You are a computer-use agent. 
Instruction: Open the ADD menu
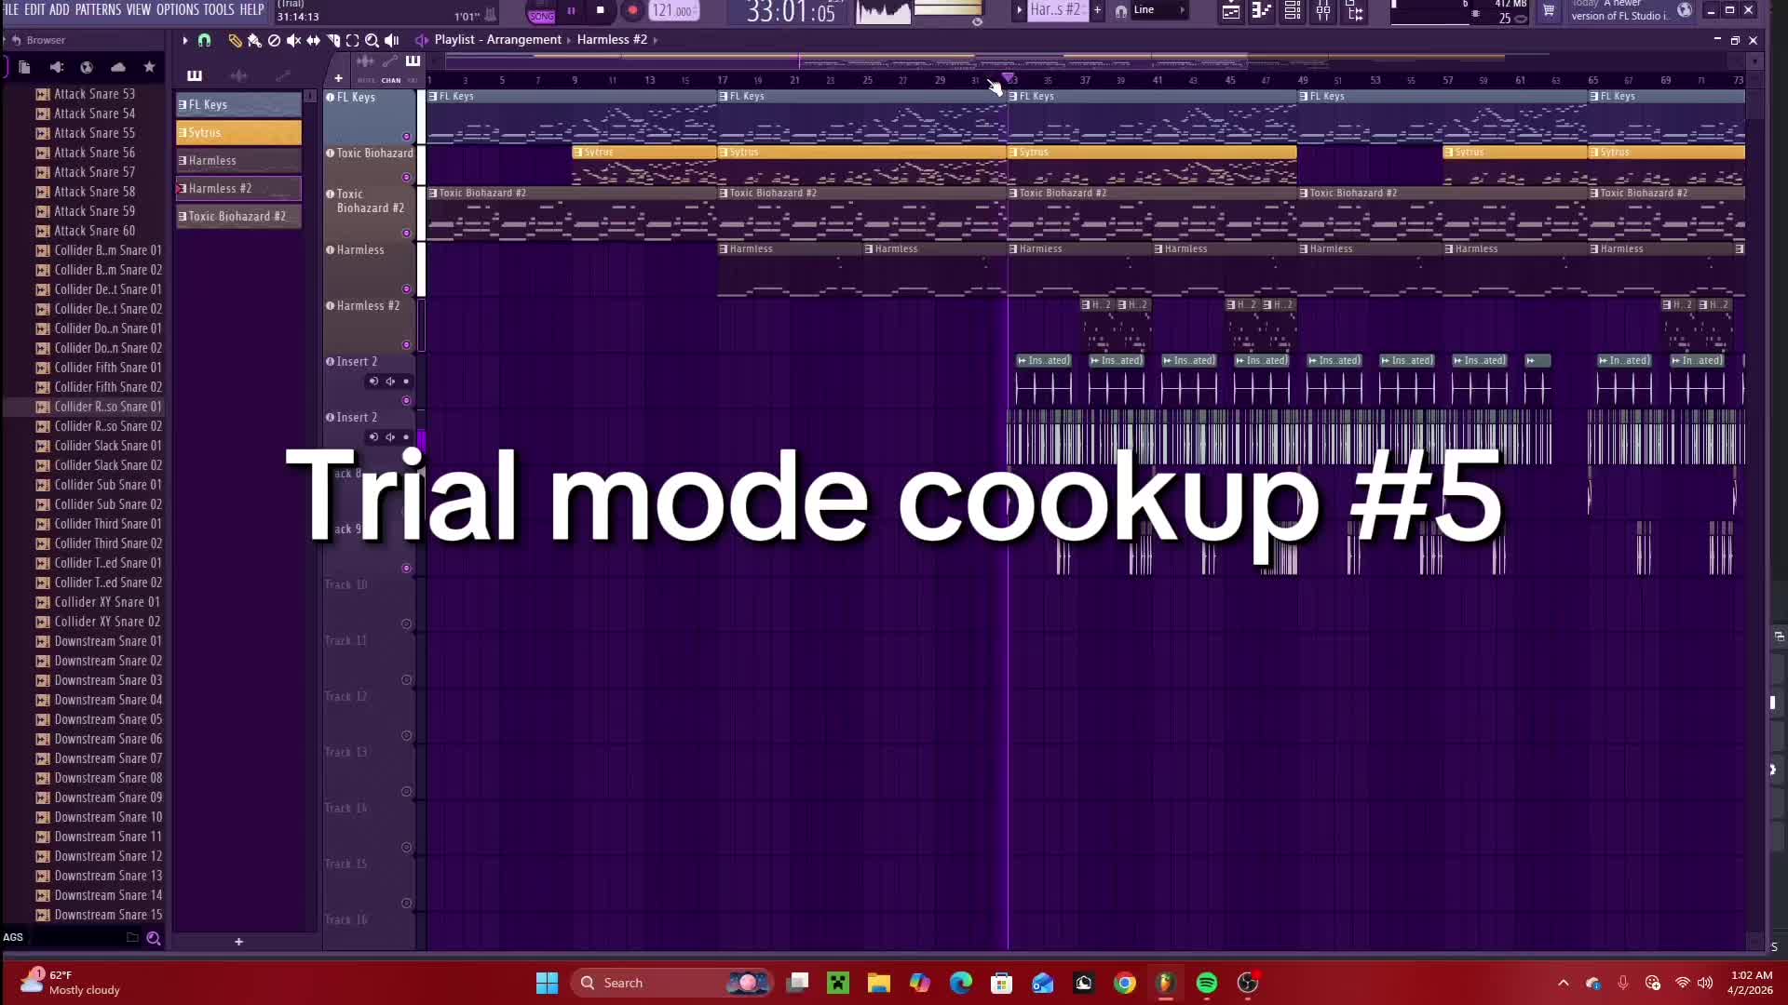coord(60,9)
